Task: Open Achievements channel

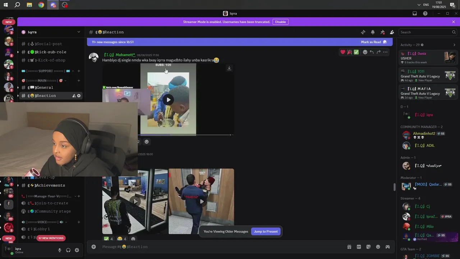Action: pyautogui.click(x=51, y=185)
